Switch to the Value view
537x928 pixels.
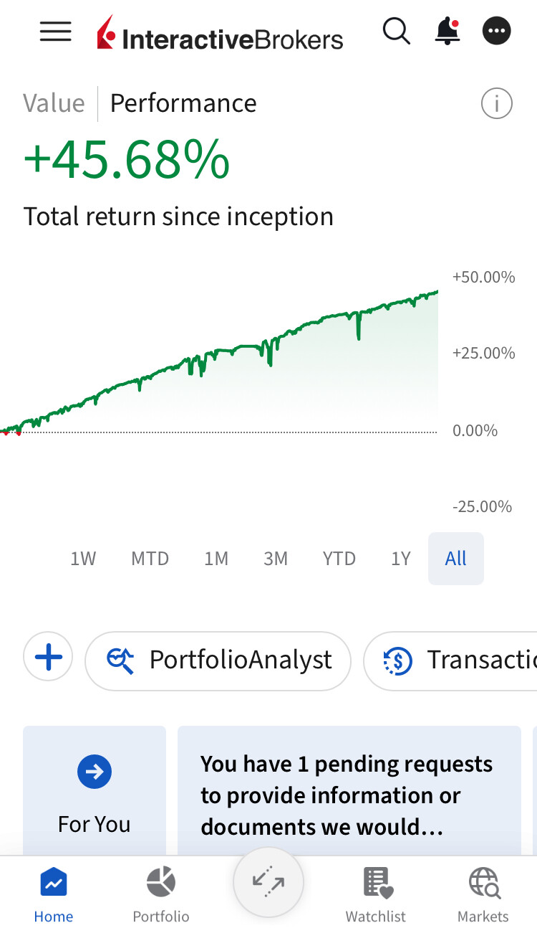tap(54, 103)
